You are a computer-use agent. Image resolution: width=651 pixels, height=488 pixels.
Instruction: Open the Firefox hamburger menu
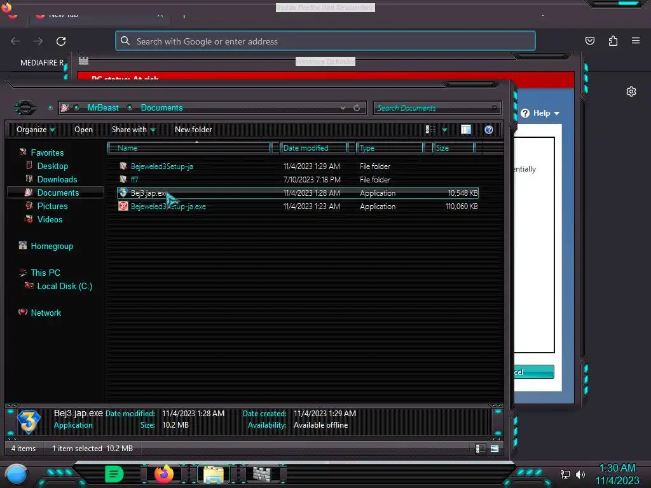636,41
